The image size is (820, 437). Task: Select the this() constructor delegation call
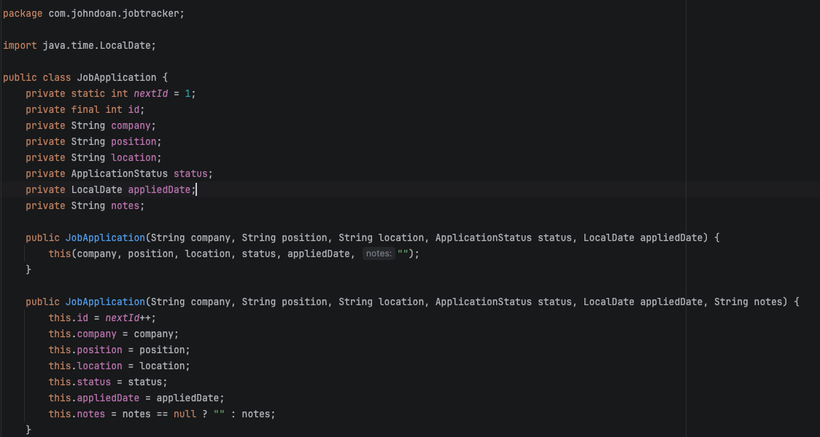(58, 253)
